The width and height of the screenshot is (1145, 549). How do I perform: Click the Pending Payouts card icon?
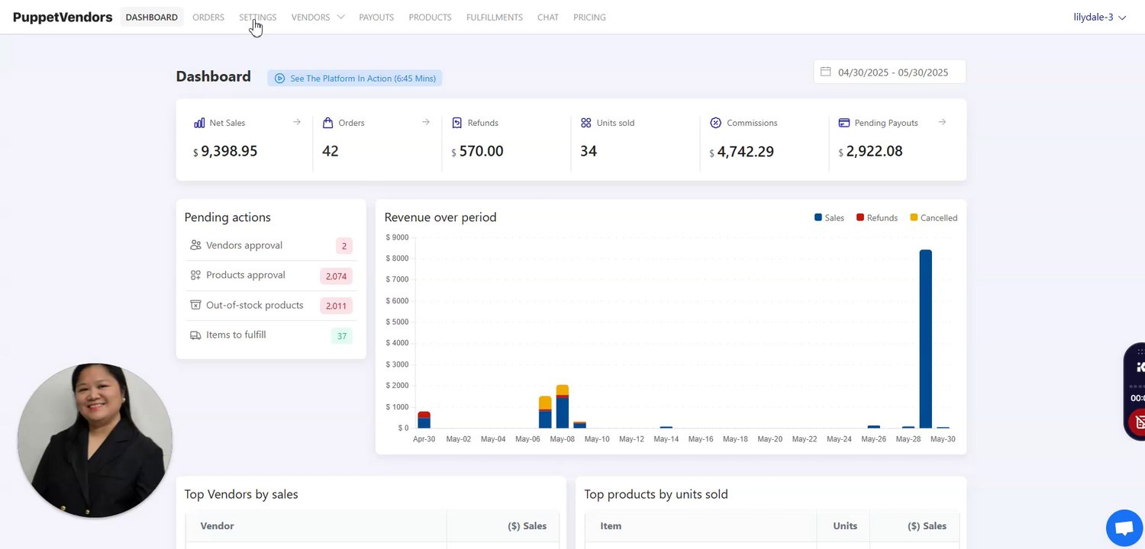coord(844,123)
